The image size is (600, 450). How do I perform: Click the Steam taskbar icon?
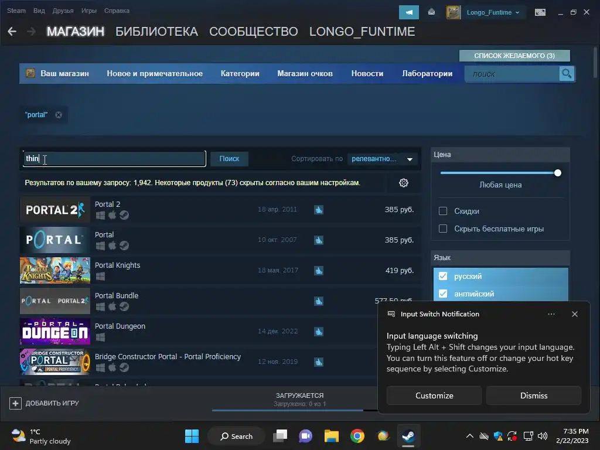click(408, 436)
